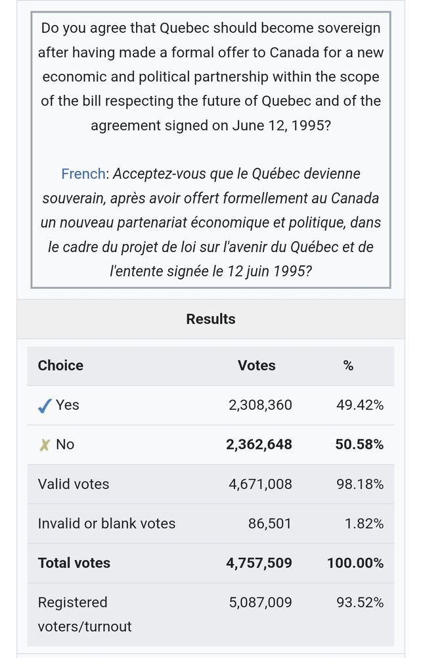This screenshot has height=658, width=421.
Task: Open the French language link
Action: pos(83,174)
